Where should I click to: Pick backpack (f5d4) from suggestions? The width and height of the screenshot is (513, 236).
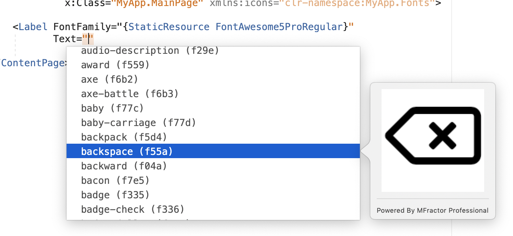click(213, 137)
